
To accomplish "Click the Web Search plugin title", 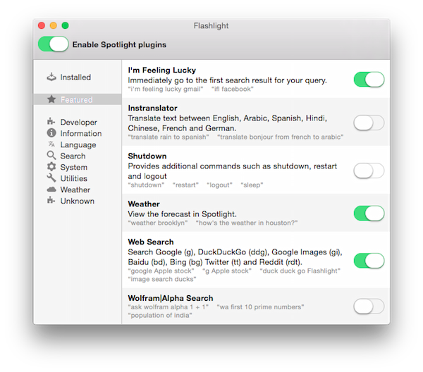I will tap(151, 242).
